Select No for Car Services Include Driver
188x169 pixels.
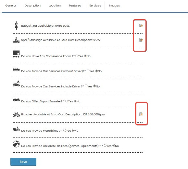[94, 86]
